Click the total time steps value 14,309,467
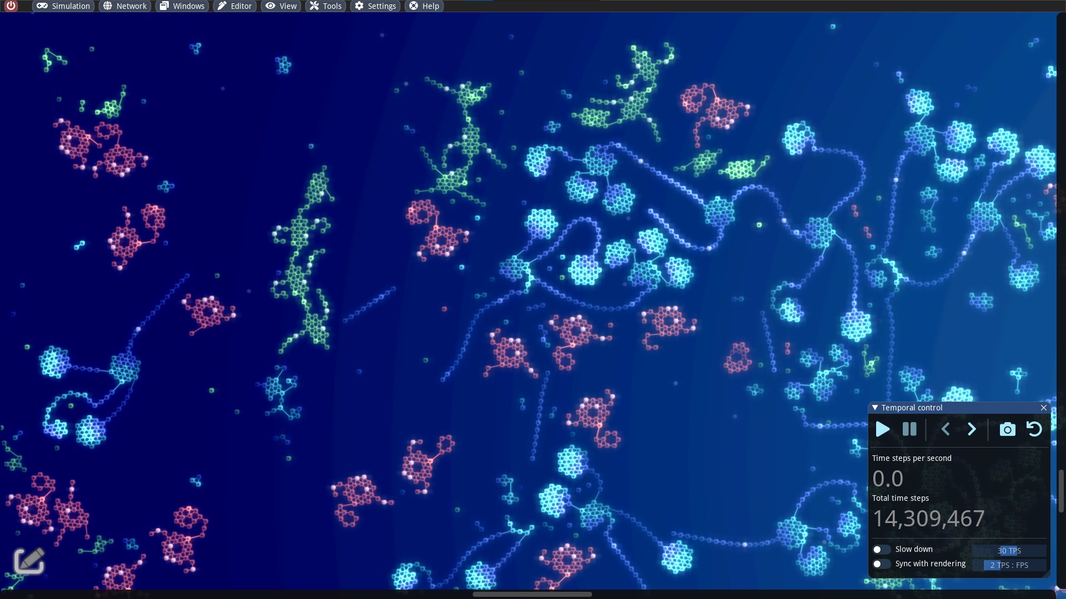 [x=928, y=519]
